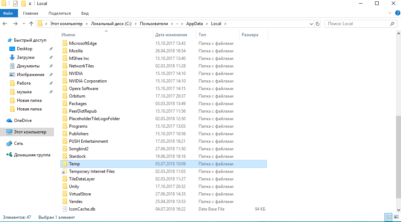Select the PlaceholderTileLogoFolder name
Viewport: 401px width, 222px height.
[94, 119]
